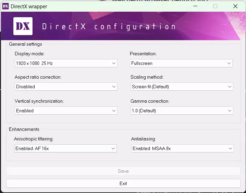
Task: Open the Aspect ratio correction dropdown
Action: pyautogui.click(x=66, y=87)
